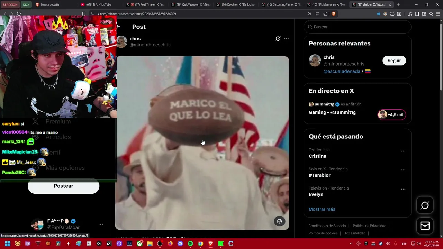Open the Cristina trending topic
The height and width of the screenshot is (249, 443).
317,156
